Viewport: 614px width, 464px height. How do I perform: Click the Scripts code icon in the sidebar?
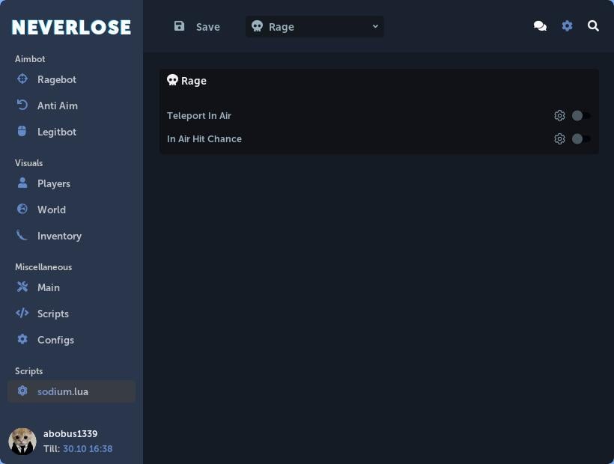point(23,313)
